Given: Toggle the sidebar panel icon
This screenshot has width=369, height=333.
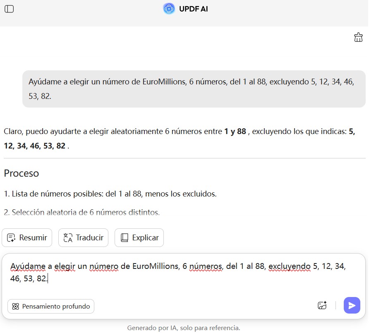Looking at the screenshot, I should click(x=9, y=9).
